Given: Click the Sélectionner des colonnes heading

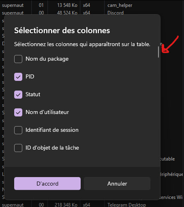Looking at the screenshot, I should (x=62, y=30).
